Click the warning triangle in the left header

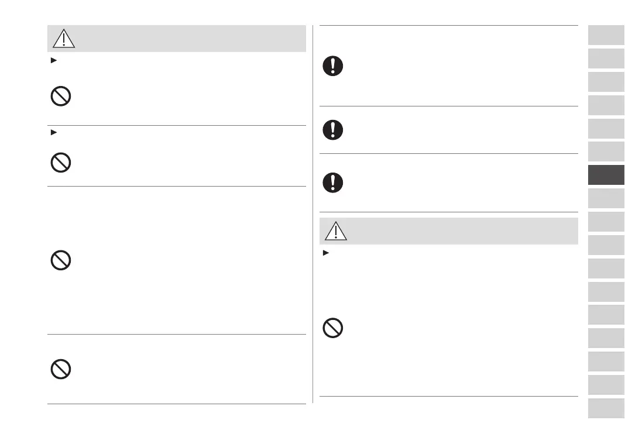pos(64,39)
